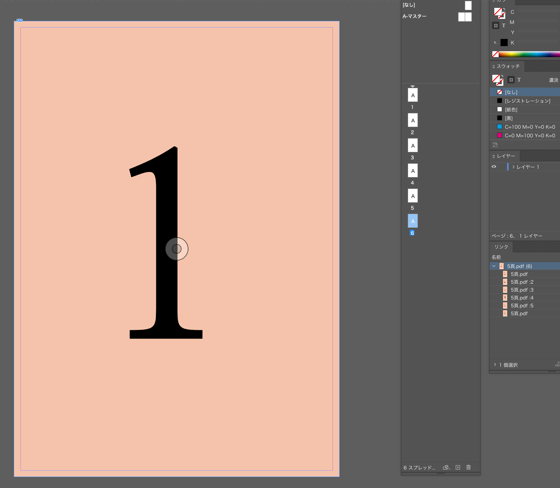560x488 pixels.
Task: Select container formatting button in Color panel
Action: coord(496,26)
